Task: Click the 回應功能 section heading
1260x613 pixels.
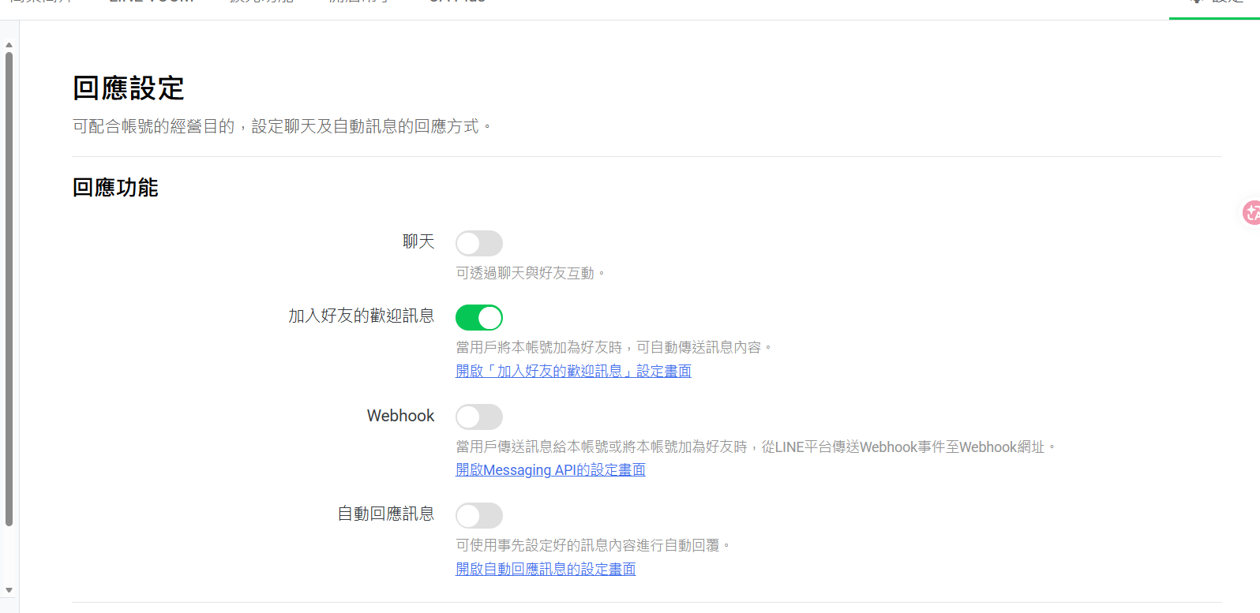Action: pyautogui.click(x=115, y=188)
